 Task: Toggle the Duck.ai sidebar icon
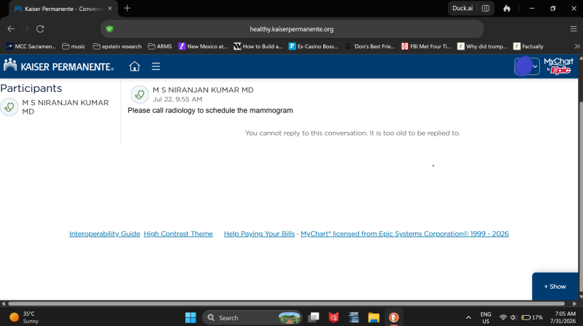click(485, 8)
